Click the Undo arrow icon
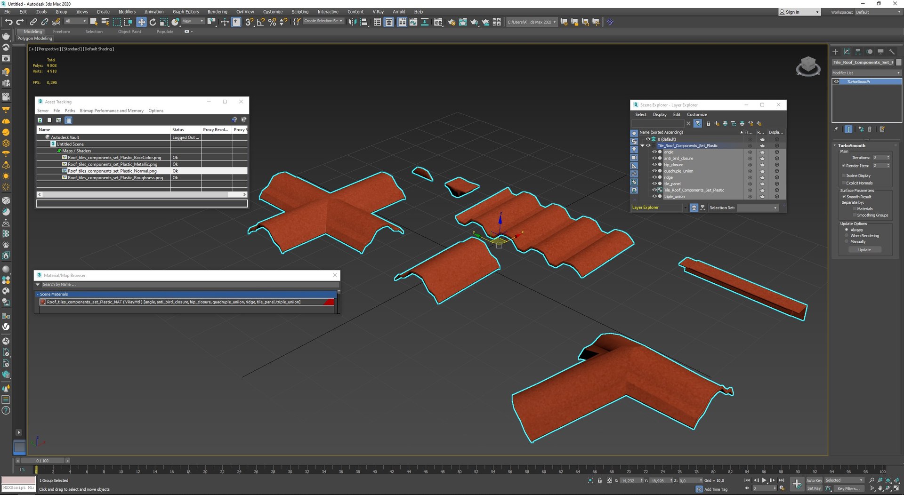Image resolution: width=904 pixels, height=495 pixels. pyautogui.click(x=8, y=22)
